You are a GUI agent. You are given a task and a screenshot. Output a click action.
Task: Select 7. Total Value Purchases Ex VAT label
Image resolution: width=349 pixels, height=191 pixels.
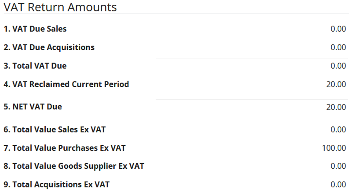(65, 148)
